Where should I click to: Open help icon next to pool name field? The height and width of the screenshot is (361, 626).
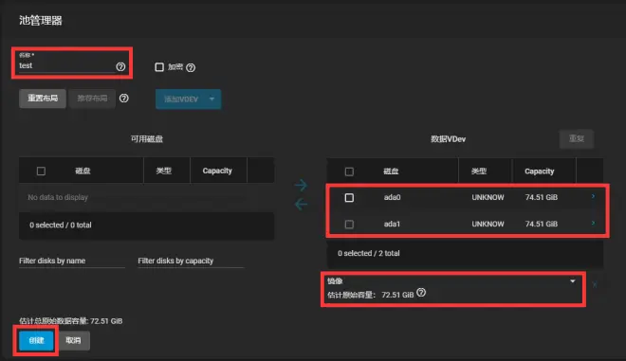tap(120, 66)
